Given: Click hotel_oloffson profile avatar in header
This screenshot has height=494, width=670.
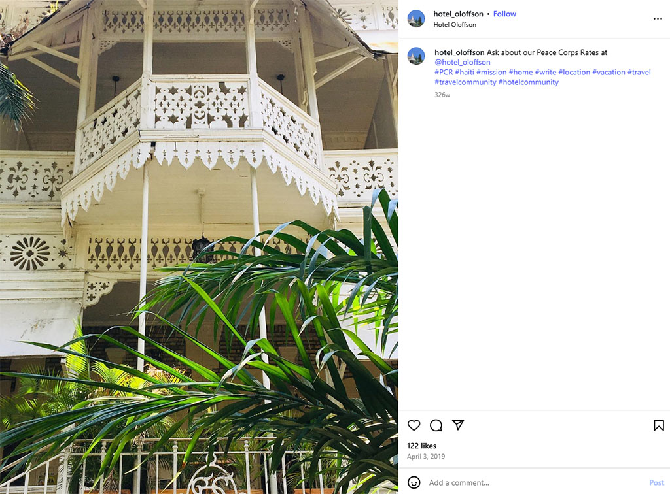Looking at the screenshot, I should (416, 19).
